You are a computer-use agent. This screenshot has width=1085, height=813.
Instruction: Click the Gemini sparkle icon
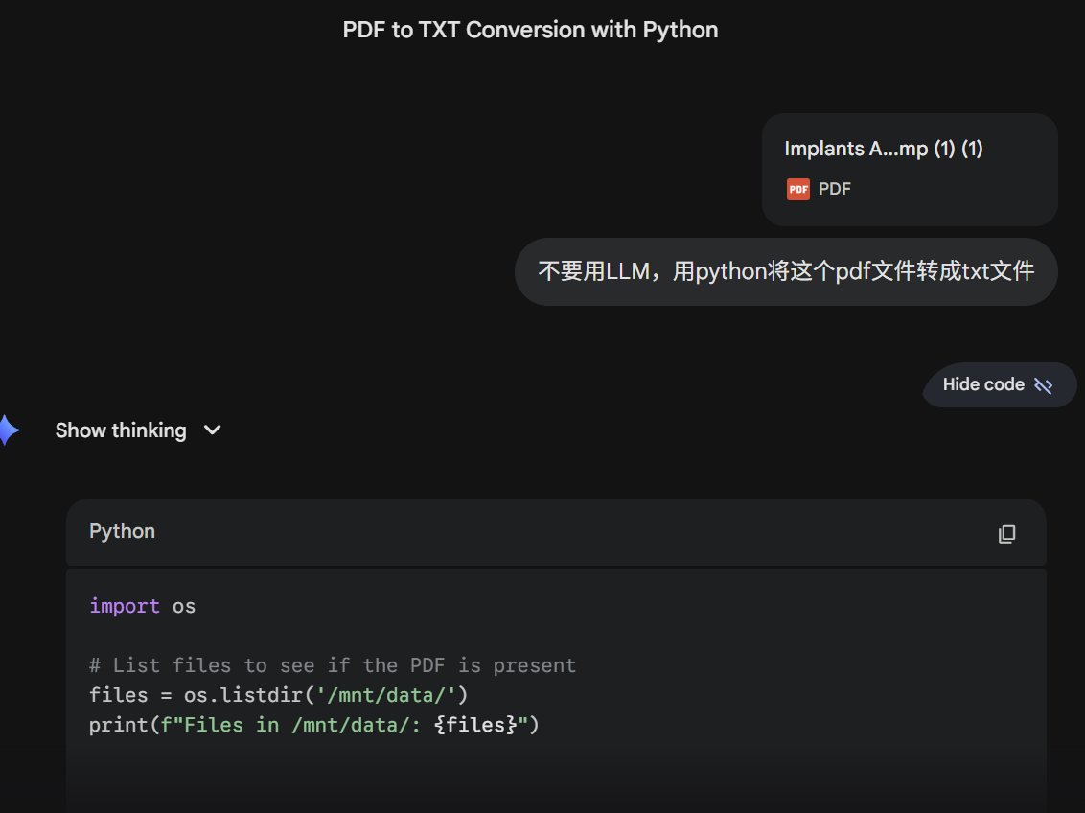pos(8,430)
